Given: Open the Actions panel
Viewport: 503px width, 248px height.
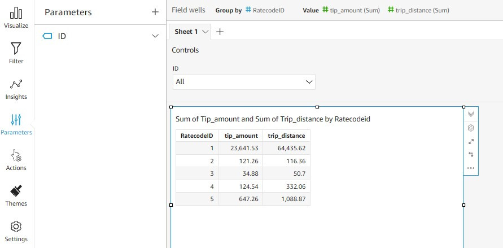Looking at the screenshot, I should click(16, 160).
